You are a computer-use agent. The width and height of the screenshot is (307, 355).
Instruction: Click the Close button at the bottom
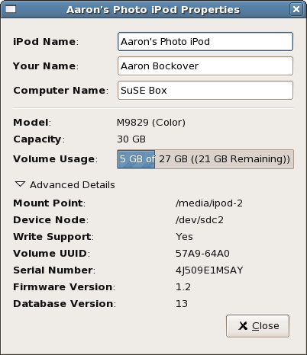tap(257, 326)
